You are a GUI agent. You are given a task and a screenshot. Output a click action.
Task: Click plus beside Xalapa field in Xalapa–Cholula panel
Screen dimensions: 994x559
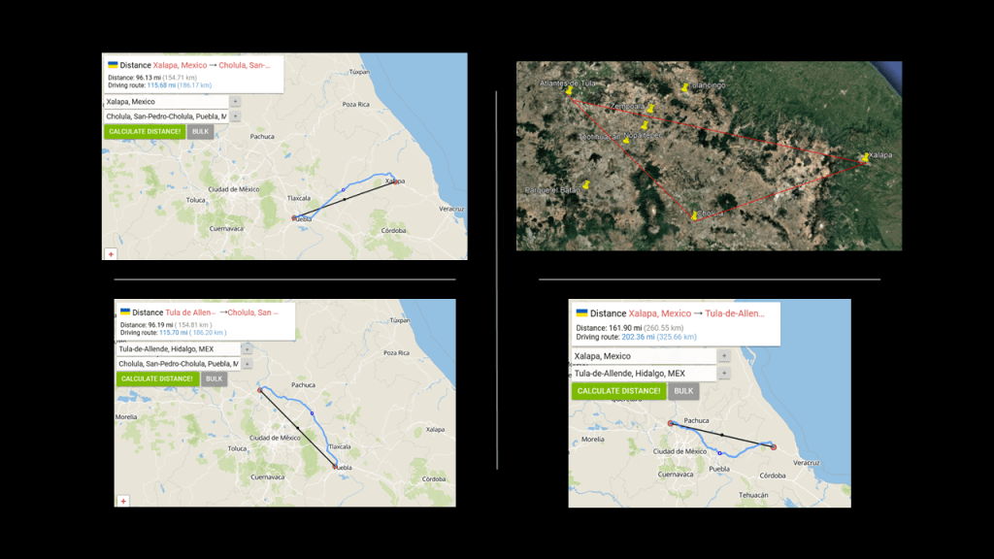point(235,101)
